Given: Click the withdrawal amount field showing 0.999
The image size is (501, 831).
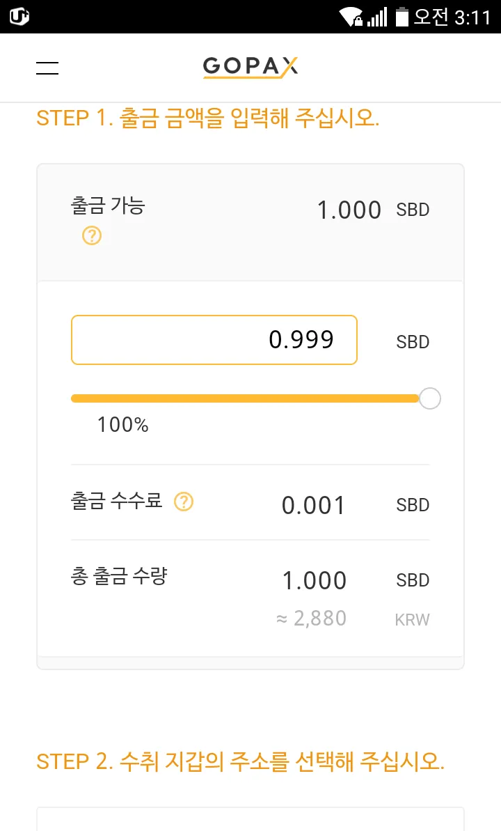Looking at the screenshot, I should 214,340.
